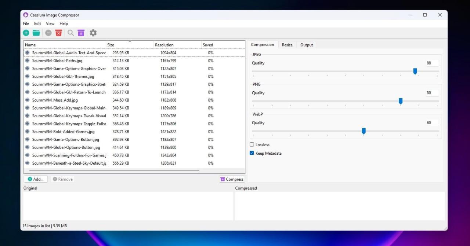Click status bar text 15 images in list
The height and width of the screenshot is (246, 470).
36,226
